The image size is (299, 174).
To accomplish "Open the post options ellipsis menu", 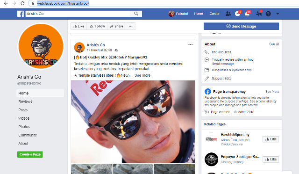I will coord(190,44).
